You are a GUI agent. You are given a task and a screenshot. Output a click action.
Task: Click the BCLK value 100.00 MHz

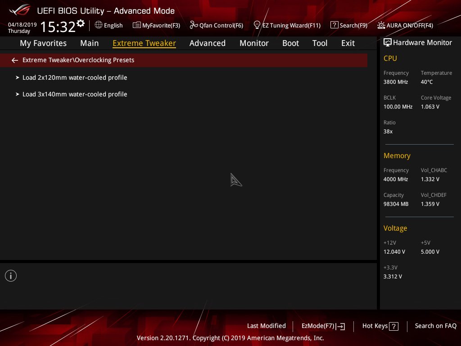point(398,107)
